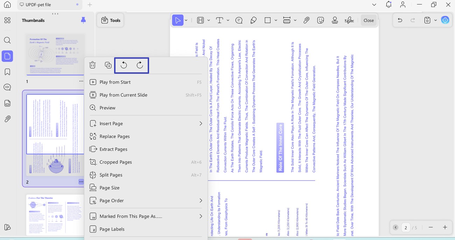Select the measure ruler tool
Viewport: 455px width, 240px height.
tap(287, 20)
